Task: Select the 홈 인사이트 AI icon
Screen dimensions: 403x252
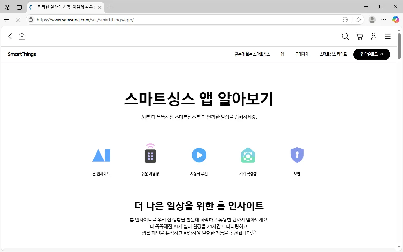Action: [101, 155]
